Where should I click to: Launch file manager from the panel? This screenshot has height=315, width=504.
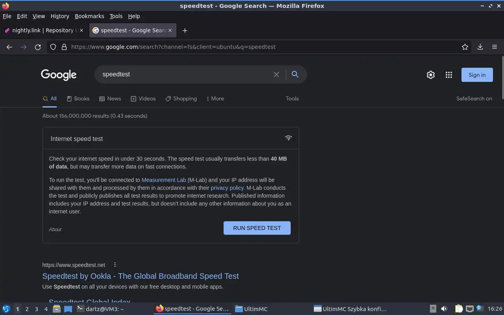tap(57, 309)
